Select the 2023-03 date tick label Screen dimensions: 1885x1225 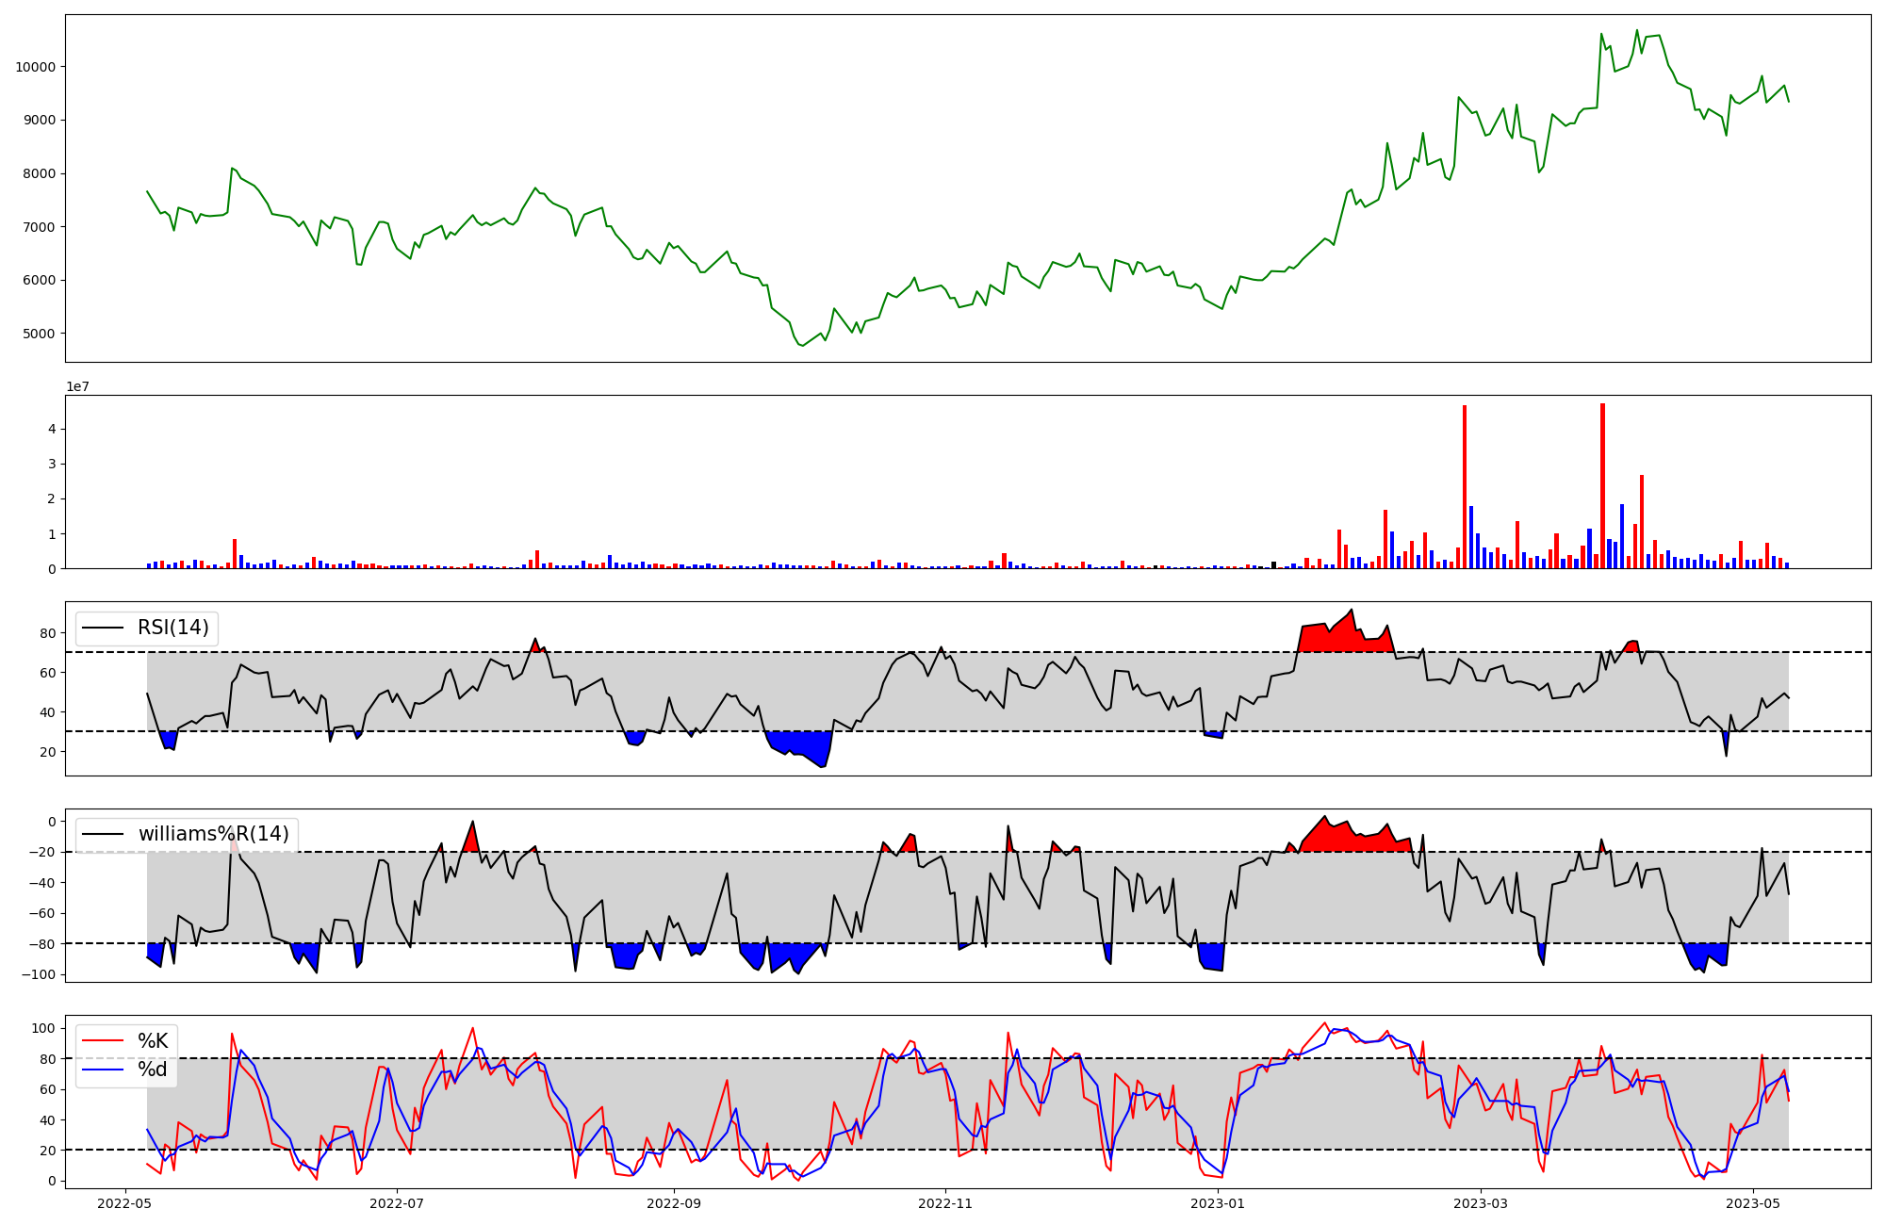tap(1481, 1203)
